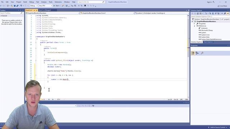
Task: Click the Categorized view icon in Properties
Action: tap(193, 53)
